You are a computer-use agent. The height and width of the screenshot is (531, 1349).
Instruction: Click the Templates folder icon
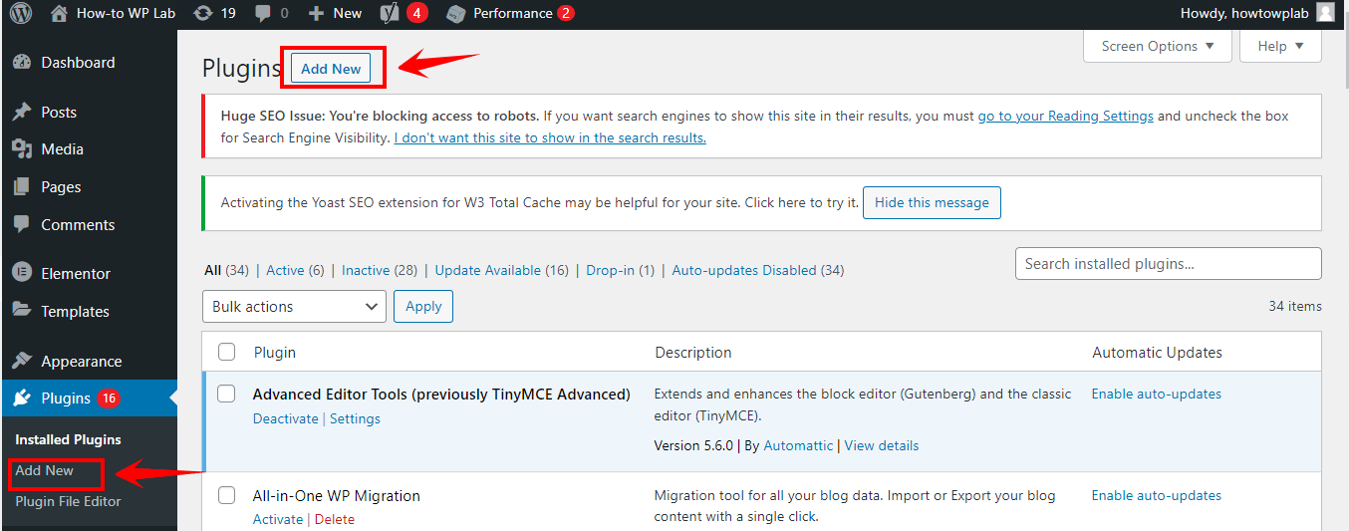pos(22,311)
